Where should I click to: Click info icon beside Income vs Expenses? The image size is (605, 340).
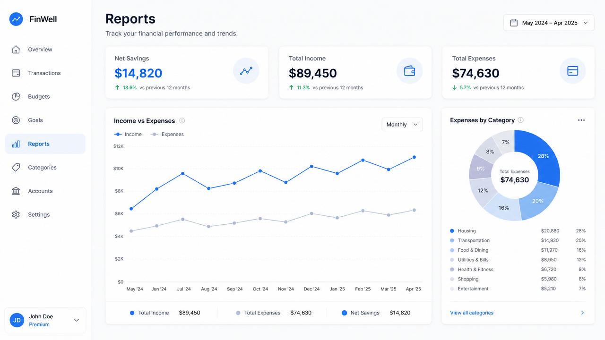(182, 120)
